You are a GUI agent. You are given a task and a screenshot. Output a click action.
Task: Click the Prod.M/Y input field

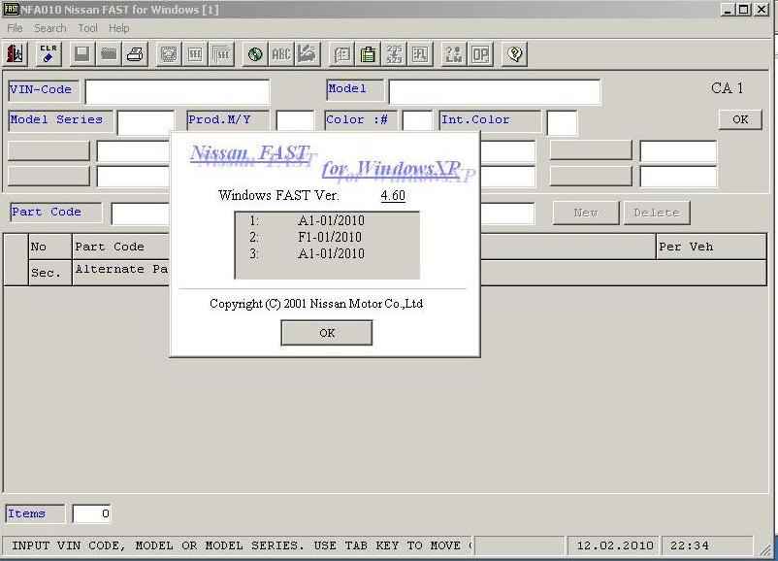(295, 122)
